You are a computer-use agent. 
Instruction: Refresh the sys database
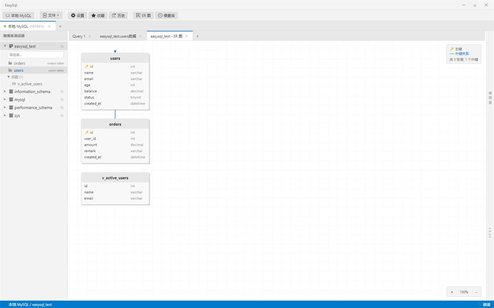62,115
